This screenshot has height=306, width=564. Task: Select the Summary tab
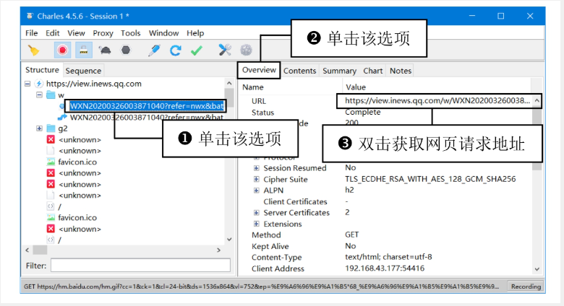[339, 71]
